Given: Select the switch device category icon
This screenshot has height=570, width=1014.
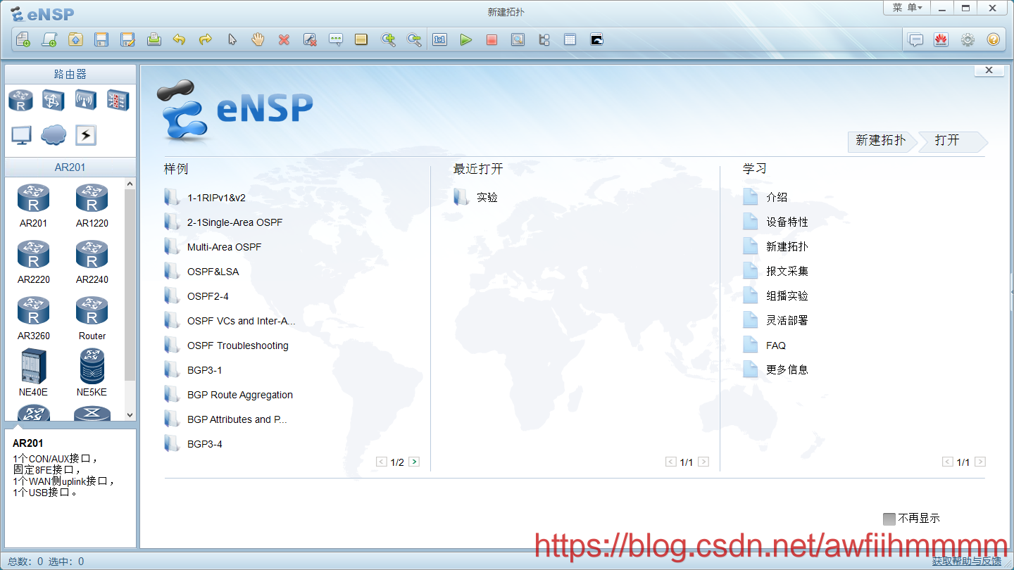Looking at the screenshot, I should (53, 100).
